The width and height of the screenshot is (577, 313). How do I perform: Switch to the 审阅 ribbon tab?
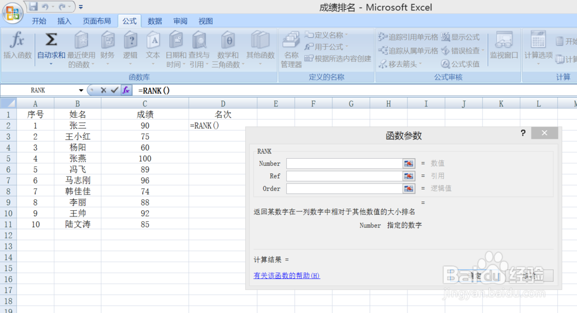pos(180,21)
